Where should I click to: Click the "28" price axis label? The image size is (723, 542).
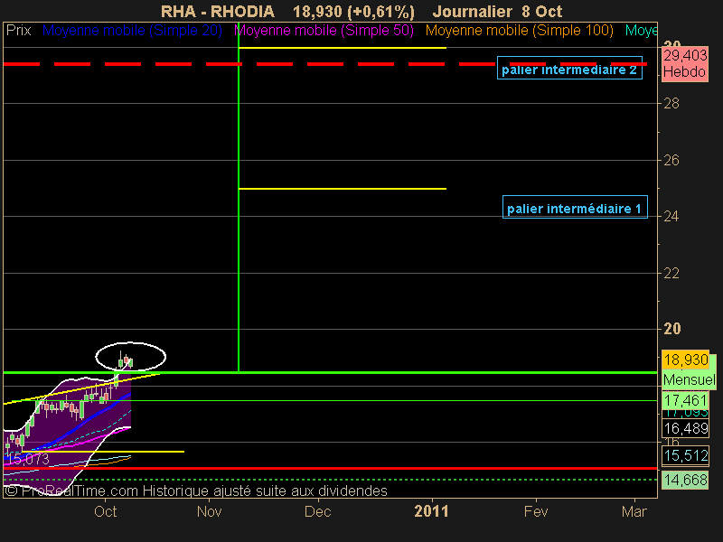coord(671,104)
